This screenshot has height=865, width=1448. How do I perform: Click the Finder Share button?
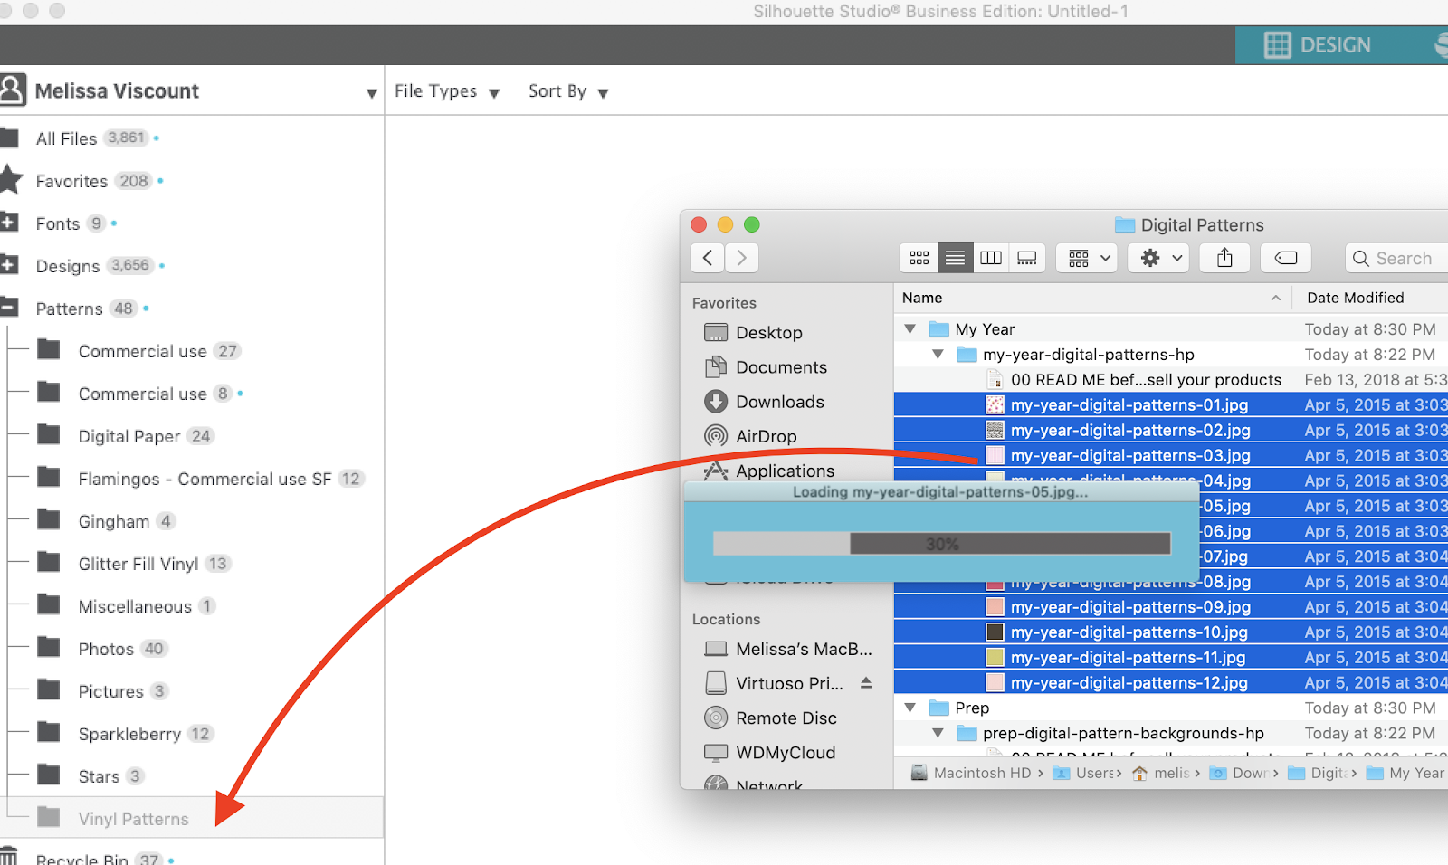point(1224,258)
